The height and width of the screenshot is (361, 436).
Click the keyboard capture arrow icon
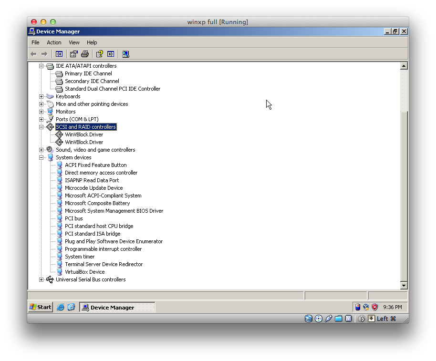coord(371,319)
